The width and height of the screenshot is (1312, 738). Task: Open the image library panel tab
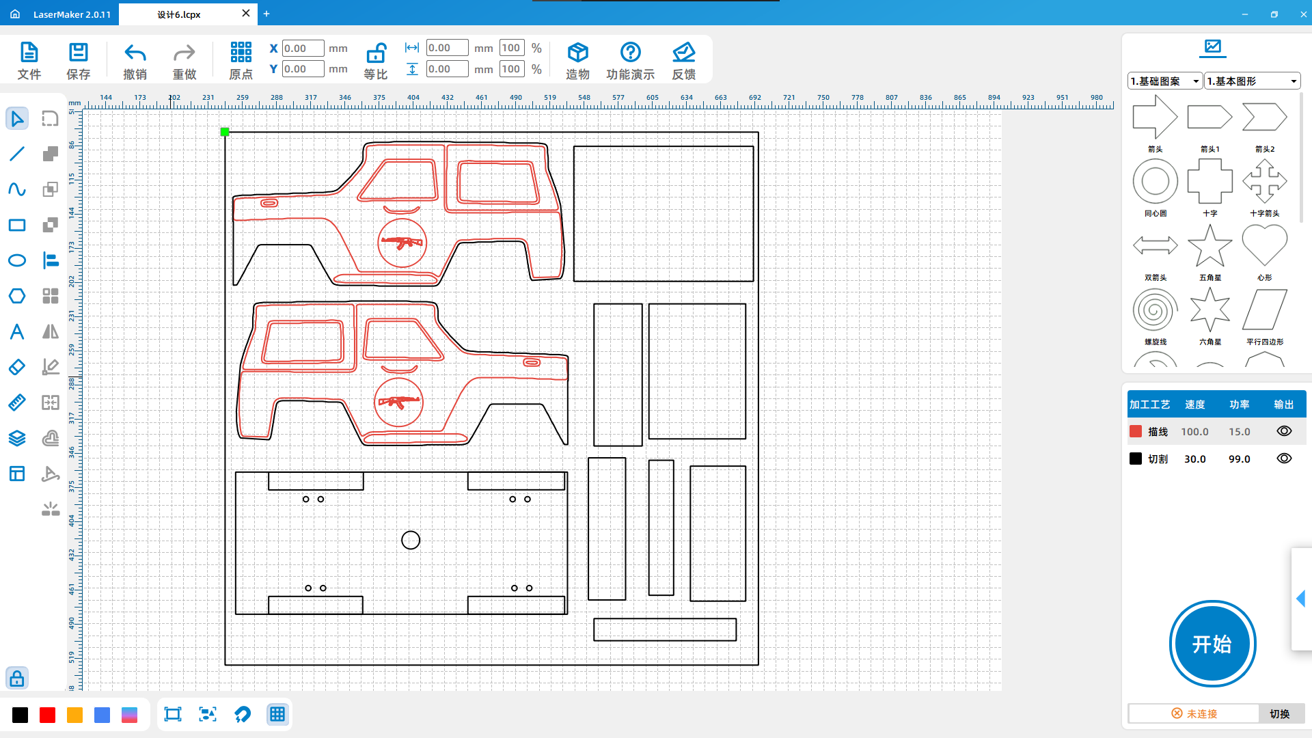(1213, 47)
